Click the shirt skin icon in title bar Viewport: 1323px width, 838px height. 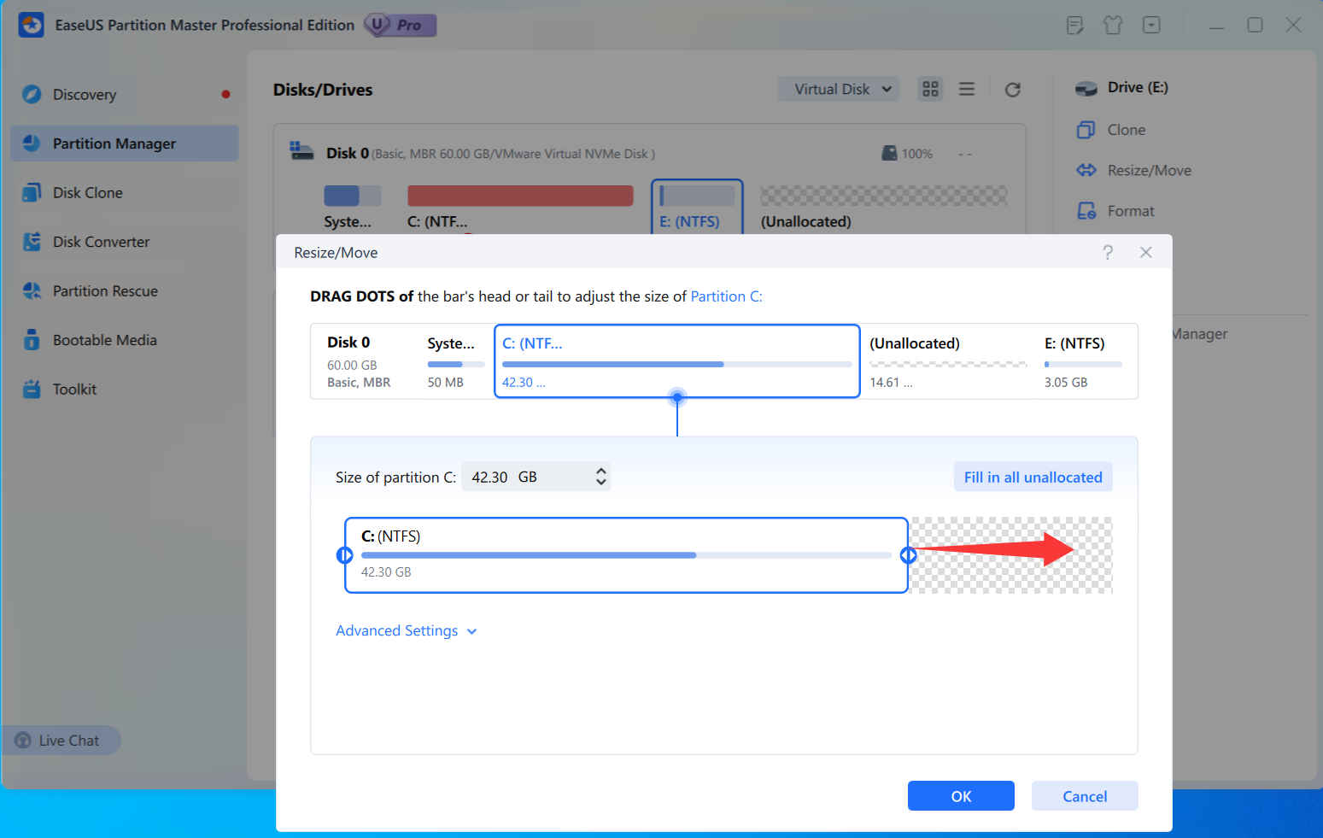[x=1113, y=26]
